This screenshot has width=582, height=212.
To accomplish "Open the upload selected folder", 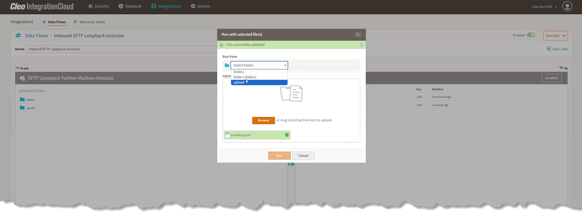I will pyautogui.click(x=31, y=108).
